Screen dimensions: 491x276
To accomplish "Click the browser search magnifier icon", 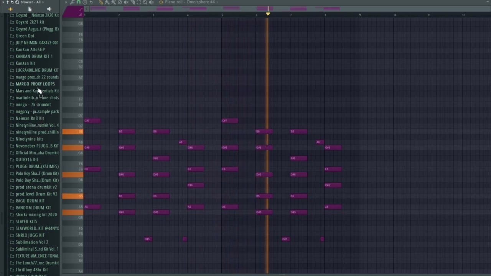I will pos(17,2).
